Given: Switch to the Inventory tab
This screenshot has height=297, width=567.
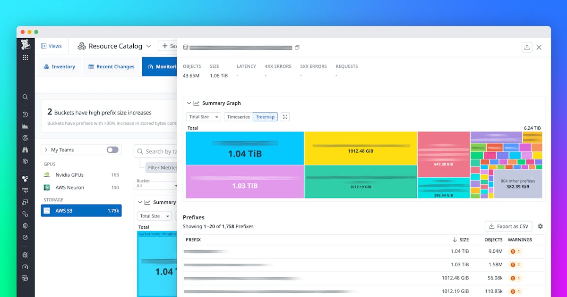Looking at the screenshot, I should coord(60,67).
